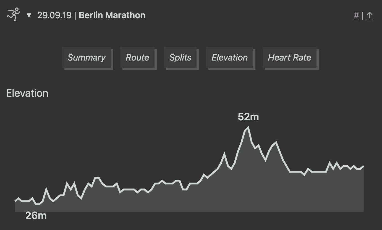This screenshot has height=230, width=382.
Task: Click the Elevation button
Action: (230, 57)
